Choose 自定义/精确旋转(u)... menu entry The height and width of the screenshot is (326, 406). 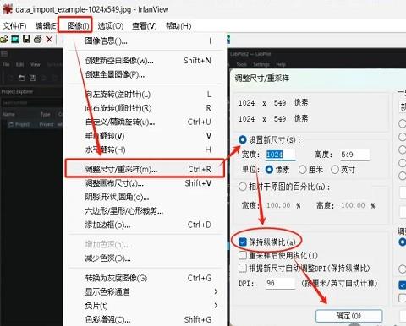(x=145, y=122)
